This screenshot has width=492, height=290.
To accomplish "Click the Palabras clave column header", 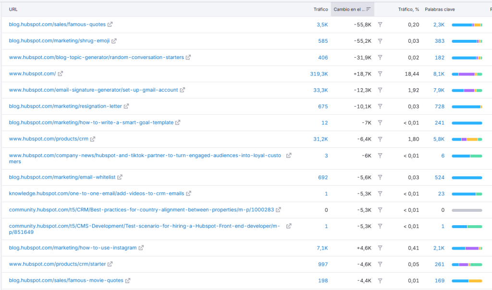I will [440, 9].
